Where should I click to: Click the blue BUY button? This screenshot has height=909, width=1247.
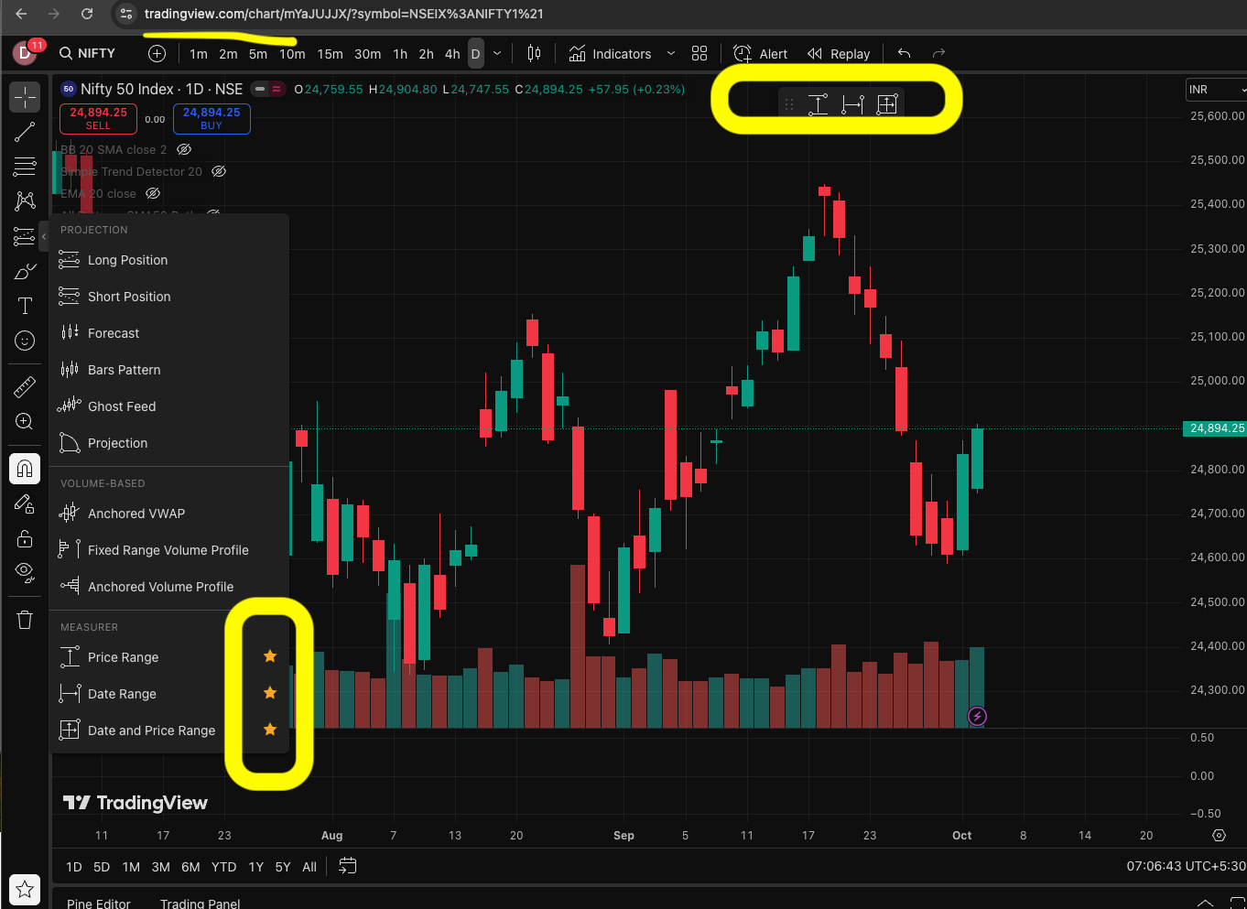pyautogui.click(x=211, y=118)
